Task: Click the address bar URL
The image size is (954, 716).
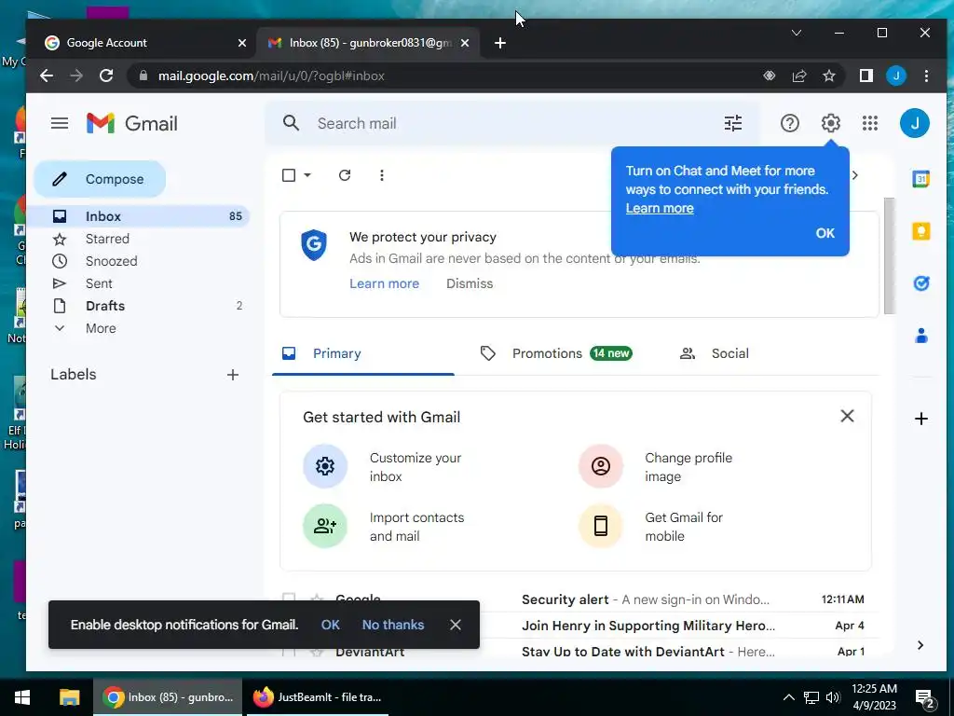Action: tap(271, 76)
